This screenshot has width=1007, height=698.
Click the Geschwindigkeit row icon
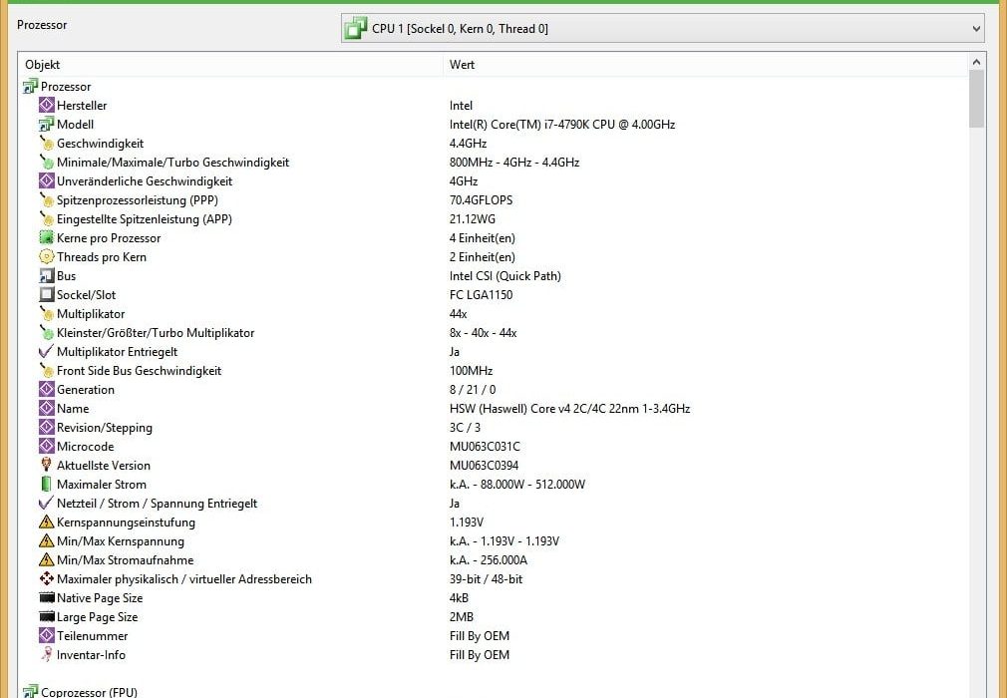(x=46, y=143)
